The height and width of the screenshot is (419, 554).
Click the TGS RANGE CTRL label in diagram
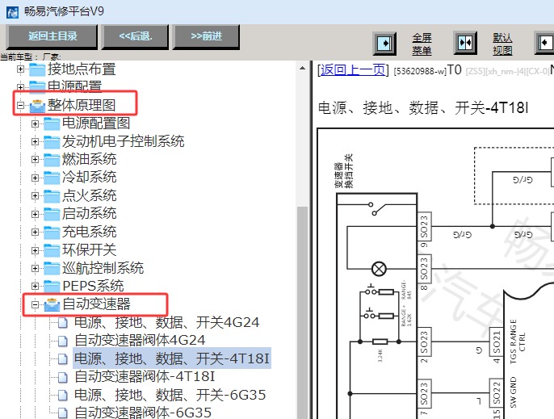(518, 341)
